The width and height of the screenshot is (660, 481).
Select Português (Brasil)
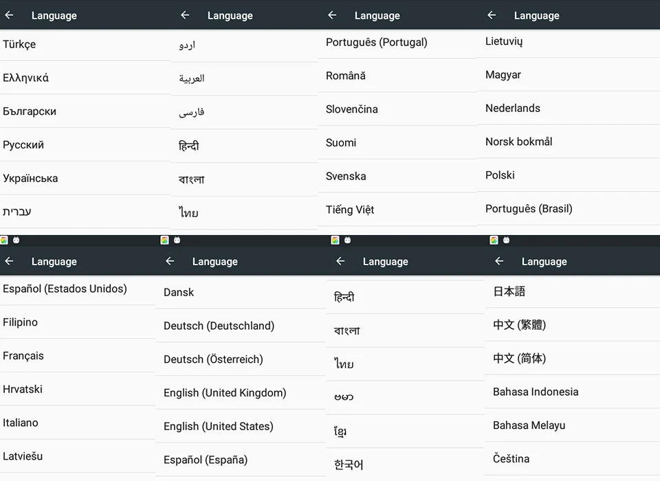[529, 209]
